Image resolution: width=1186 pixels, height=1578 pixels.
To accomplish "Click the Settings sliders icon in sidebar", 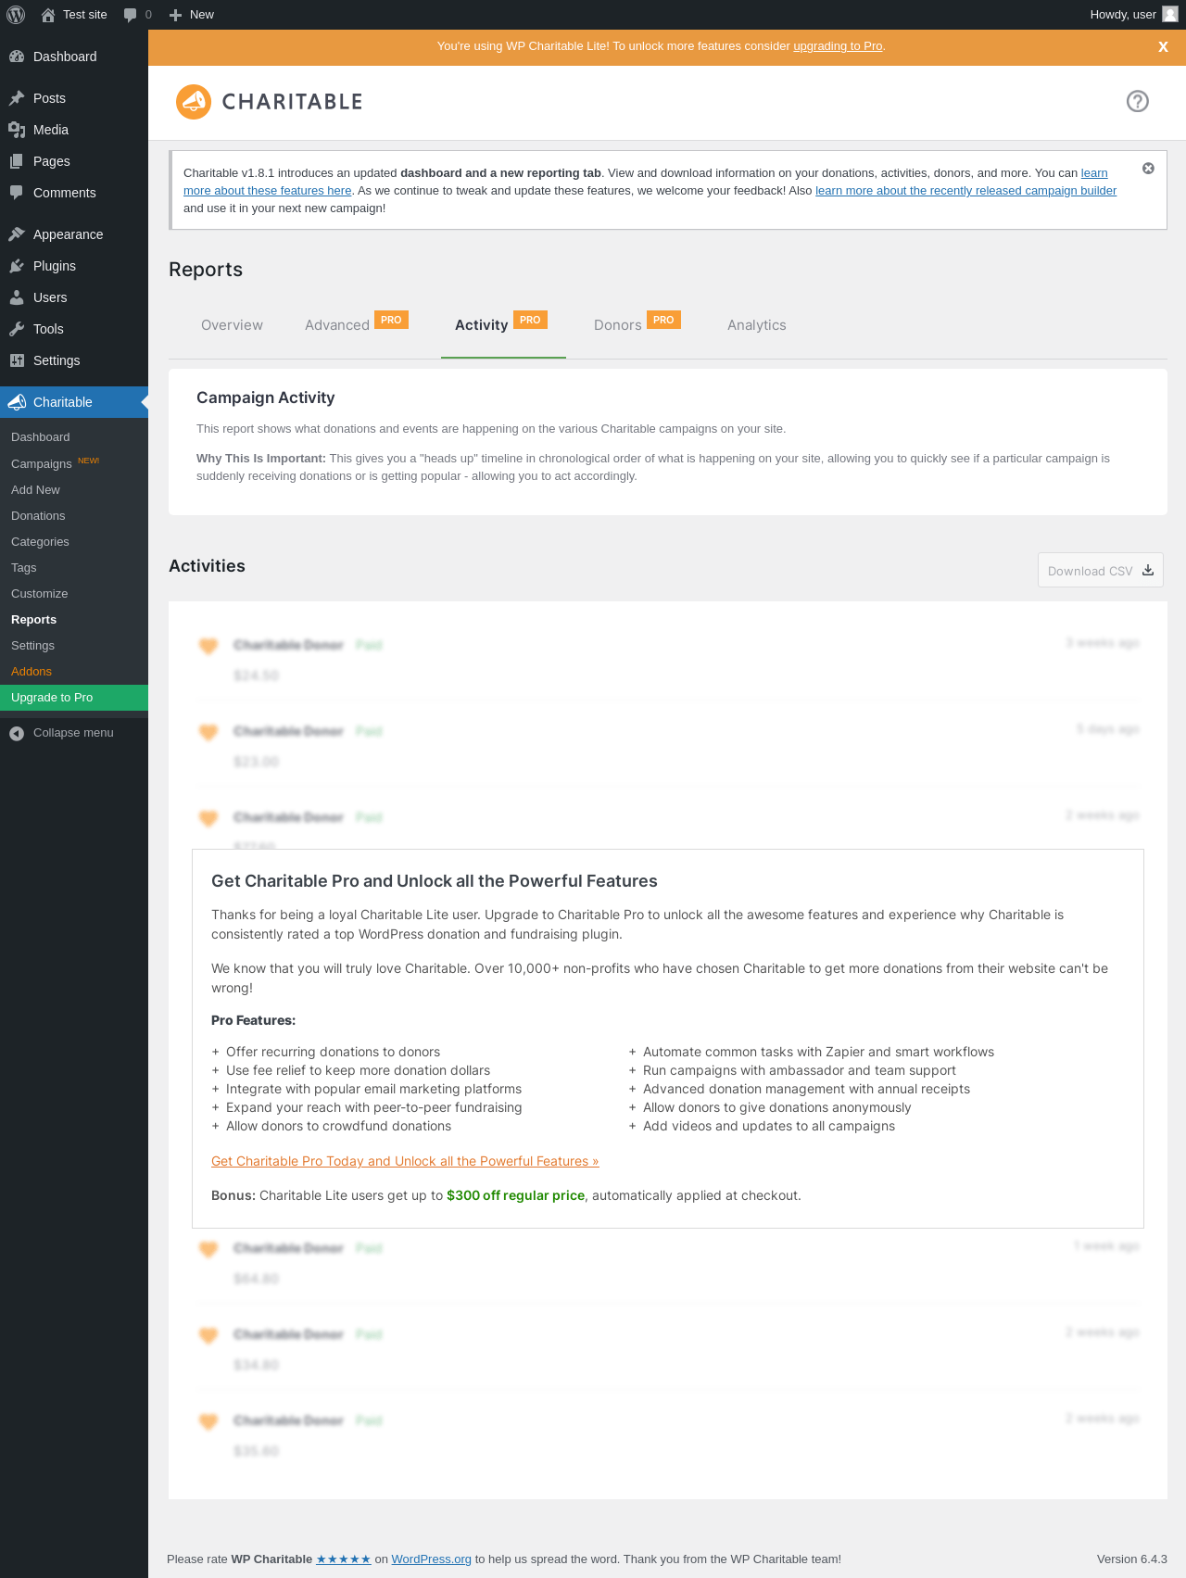I will click(x=17, y=360).
